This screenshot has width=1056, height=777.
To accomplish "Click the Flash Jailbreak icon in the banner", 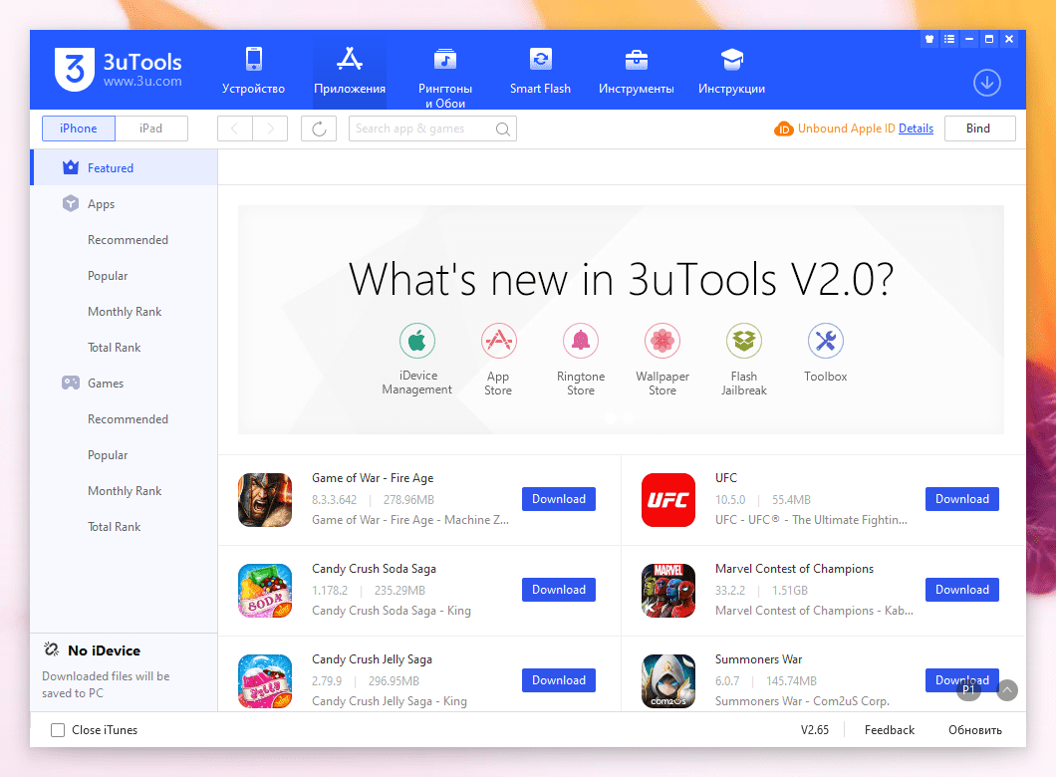I will point(743,341).
